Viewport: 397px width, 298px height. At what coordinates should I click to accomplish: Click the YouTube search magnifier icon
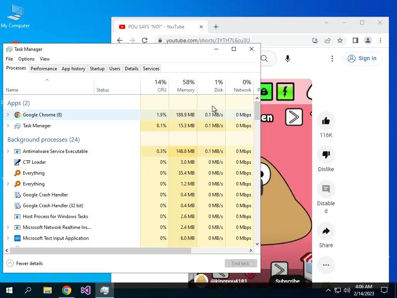tap(264, 59)
